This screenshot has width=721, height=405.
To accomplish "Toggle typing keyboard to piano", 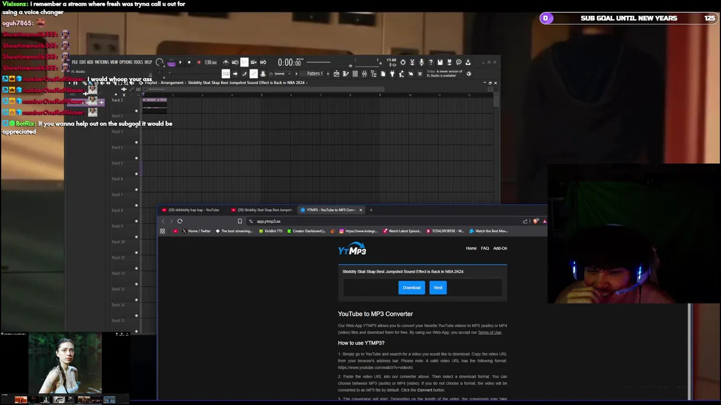I will point(226,74).
